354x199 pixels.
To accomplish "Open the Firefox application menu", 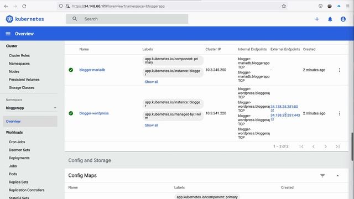I will (348, 6).
